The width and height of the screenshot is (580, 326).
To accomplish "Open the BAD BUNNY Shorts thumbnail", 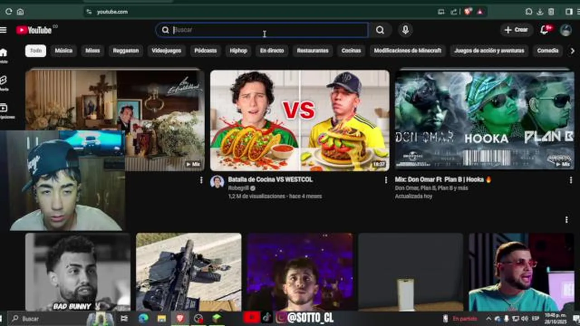I will point(77,272).
